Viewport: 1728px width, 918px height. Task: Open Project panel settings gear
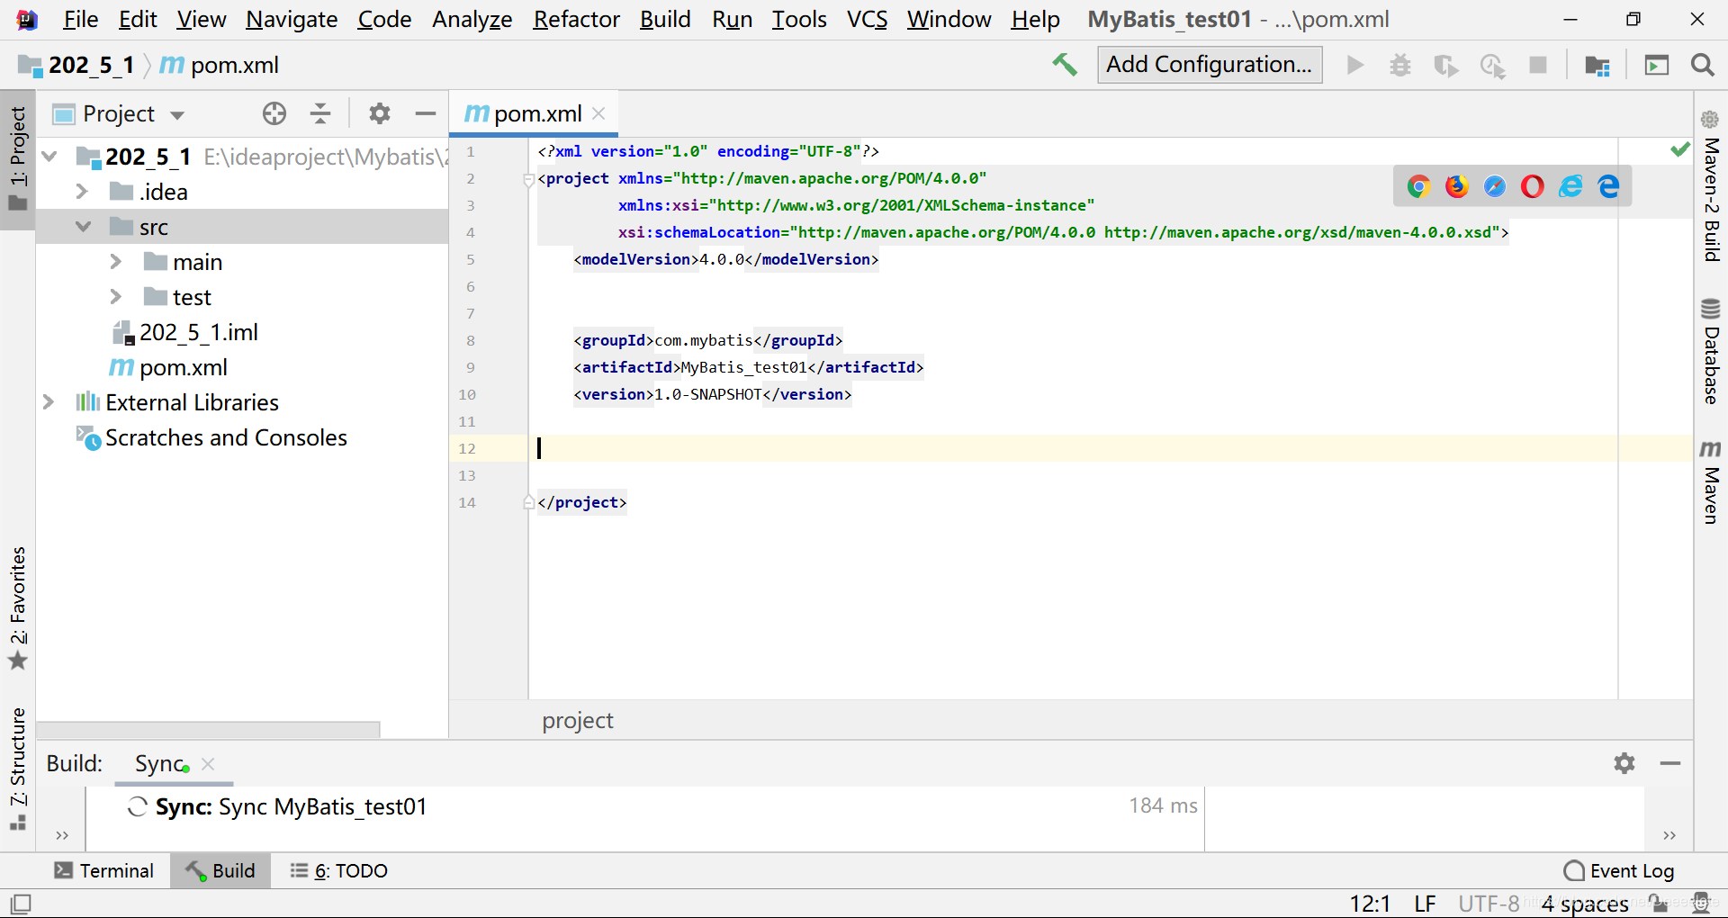coord(380,113)
